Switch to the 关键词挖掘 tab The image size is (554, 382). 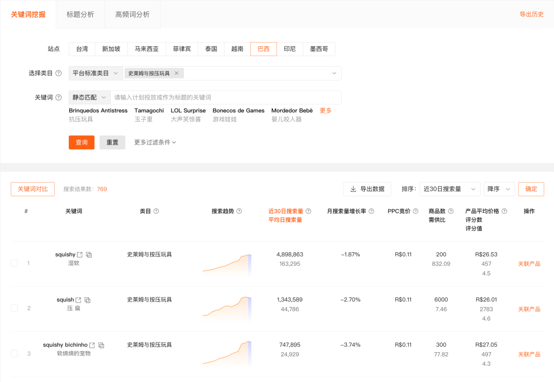point(28,14)
